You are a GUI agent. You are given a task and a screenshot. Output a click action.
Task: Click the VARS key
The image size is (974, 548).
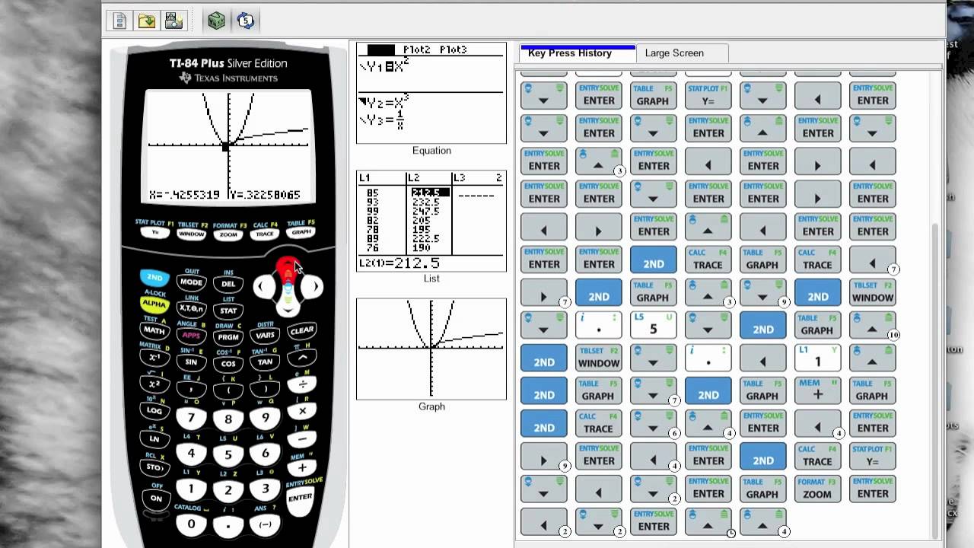[x=265, y=335]
